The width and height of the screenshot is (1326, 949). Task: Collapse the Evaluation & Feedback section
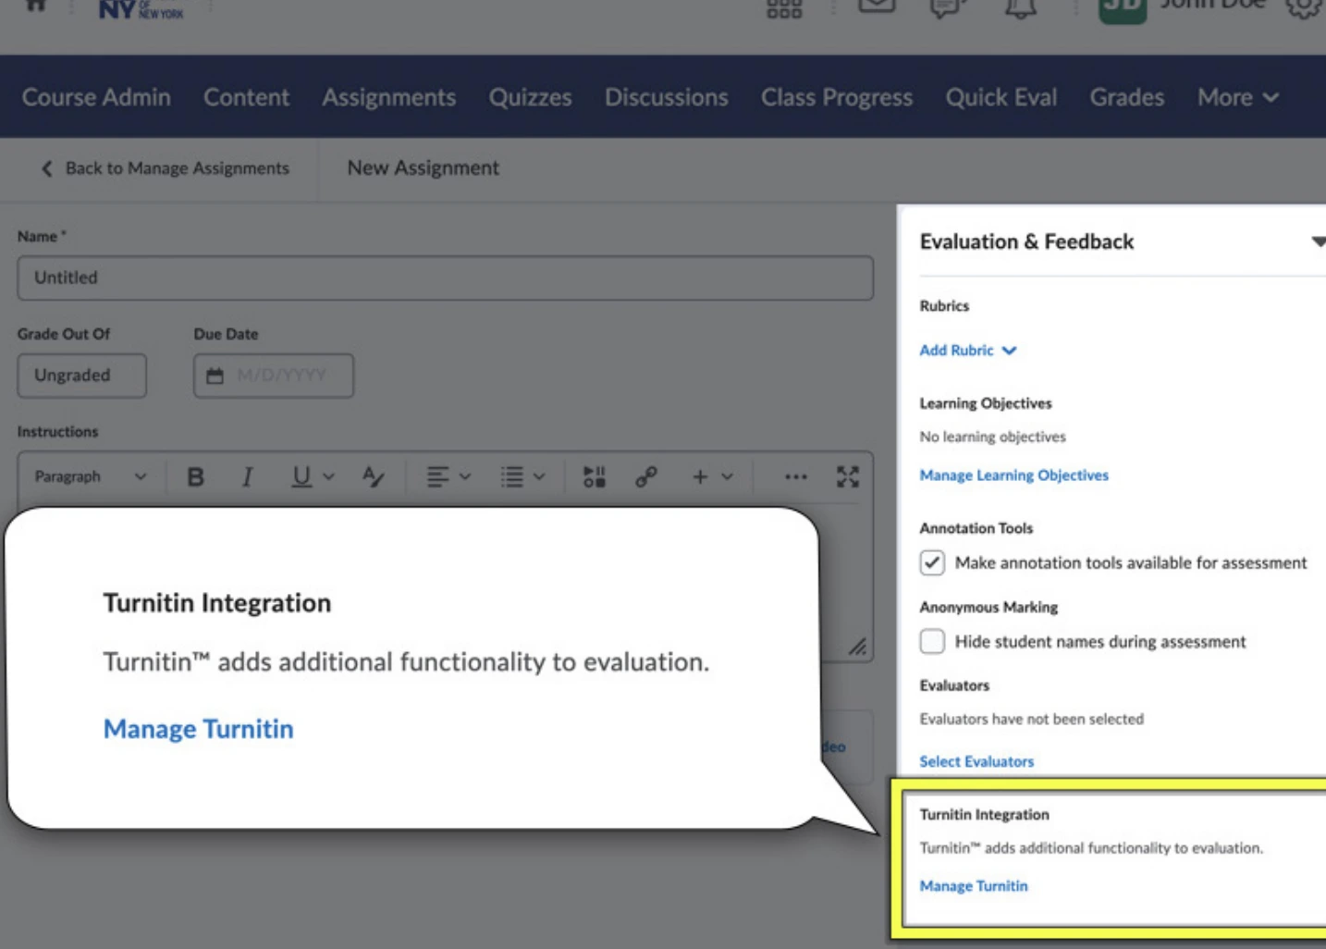coord(1318,241)
